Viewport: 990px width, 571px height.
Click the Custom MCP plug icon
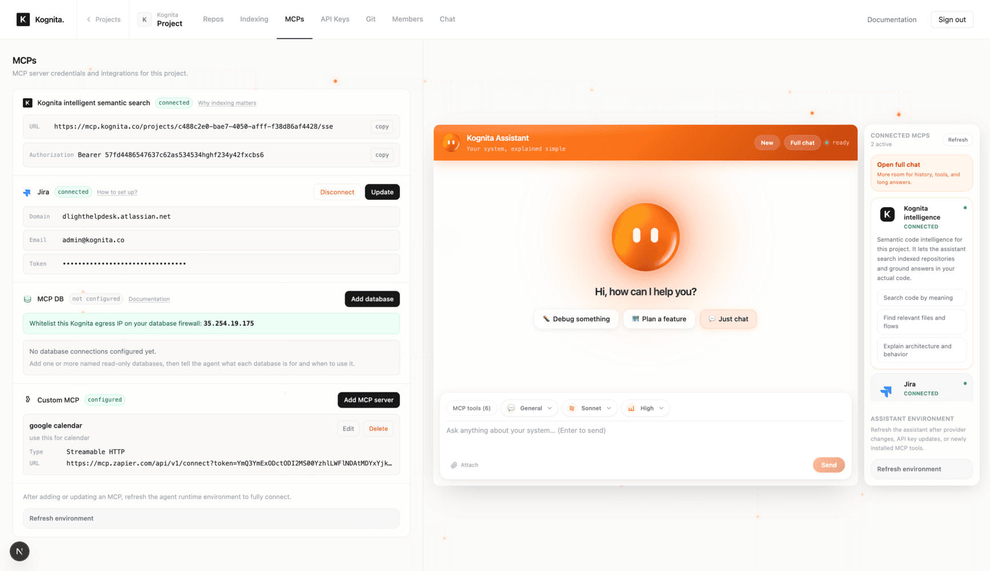27,400
